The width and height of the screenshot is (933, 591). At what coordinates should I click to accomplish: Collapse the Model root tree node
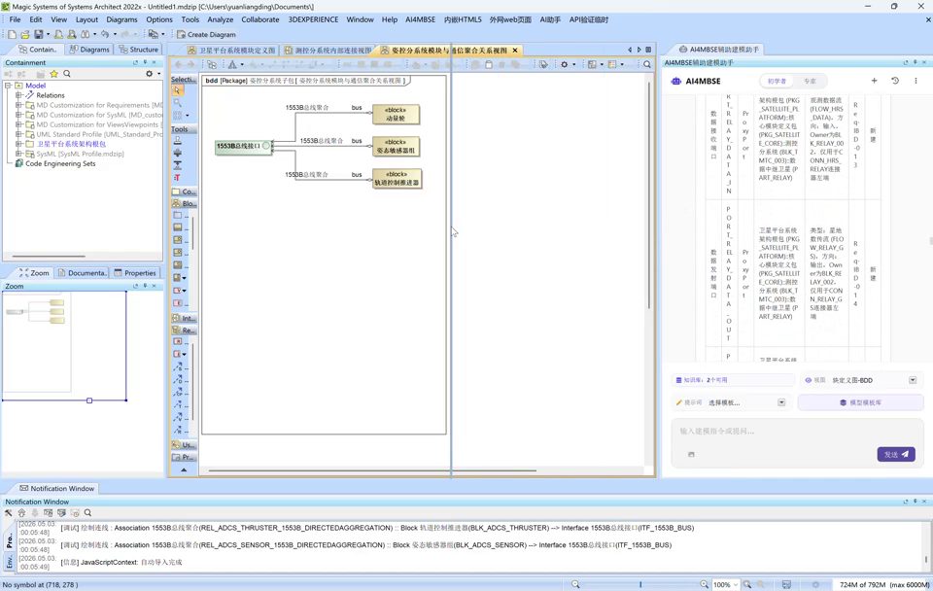click(x=9, y=86)
